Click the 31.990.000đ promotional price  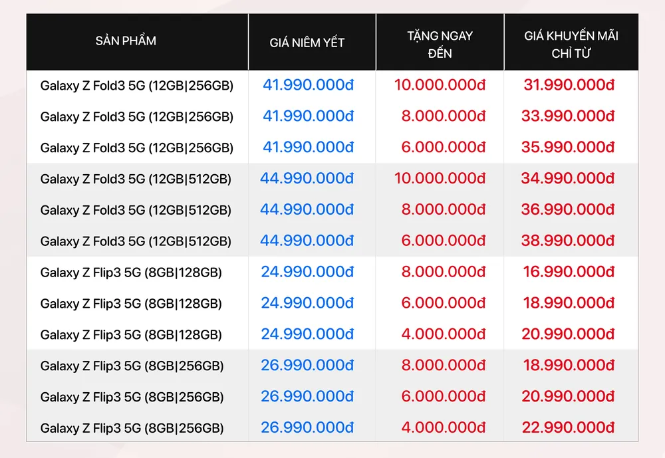(567, 85)
